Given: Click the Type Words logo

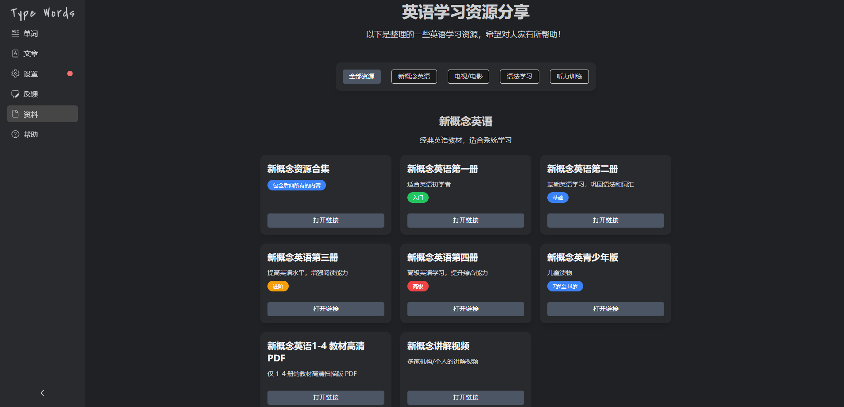Looking at the screenshot, I should [x=43, y=14].
